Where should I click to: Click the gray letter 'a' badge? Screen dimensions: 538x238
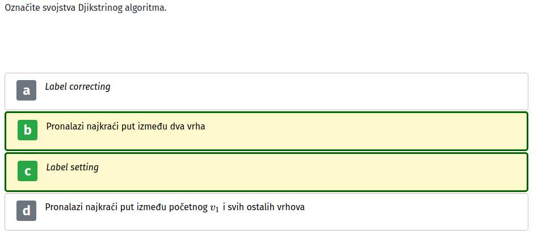click(27, 90)
